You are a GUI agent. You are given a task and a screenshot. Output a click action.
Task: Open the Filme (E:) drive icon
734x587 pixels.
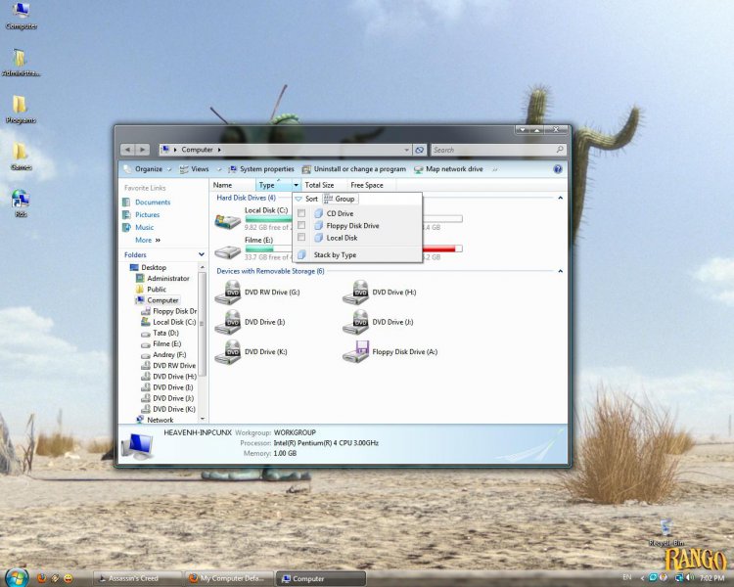227,251
